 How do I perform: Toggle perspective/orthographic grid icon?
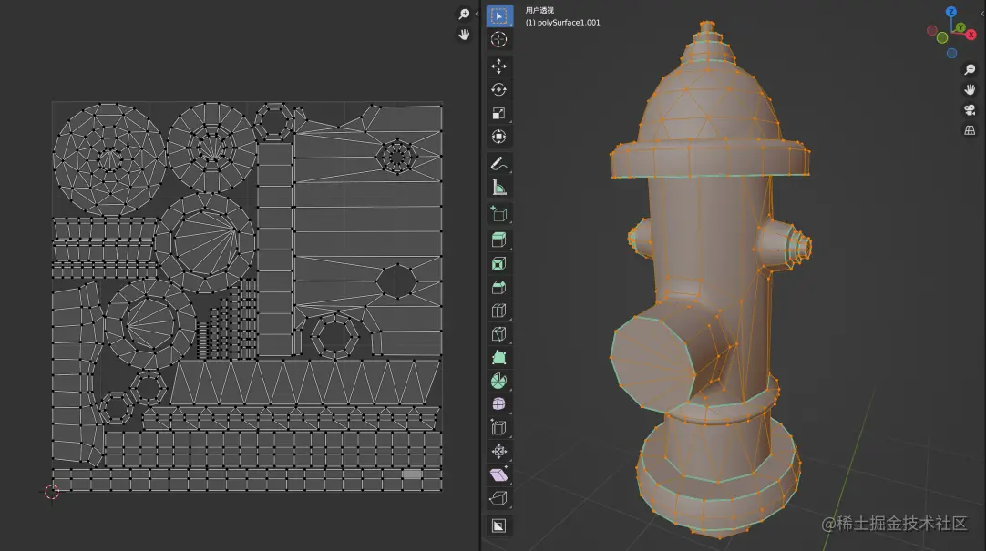point(970,130)
